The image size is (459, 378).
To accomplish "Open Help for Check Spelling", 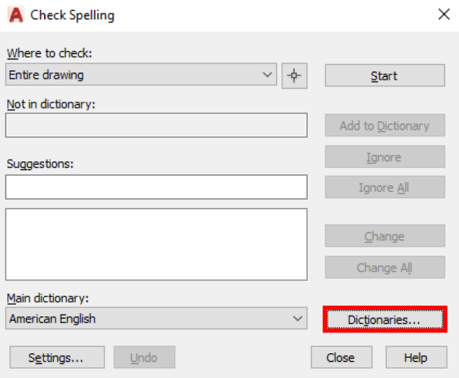I will click(x=417, y=357).
